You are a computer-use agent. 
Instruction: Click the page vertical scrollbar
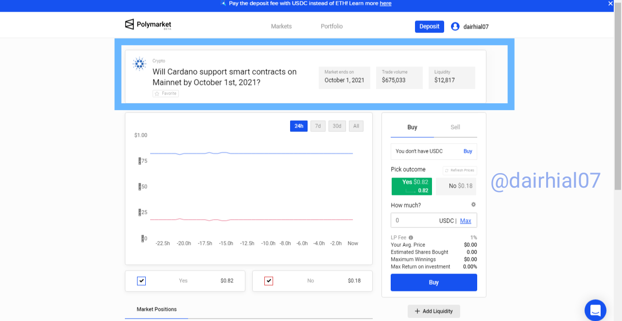(618, 97)
